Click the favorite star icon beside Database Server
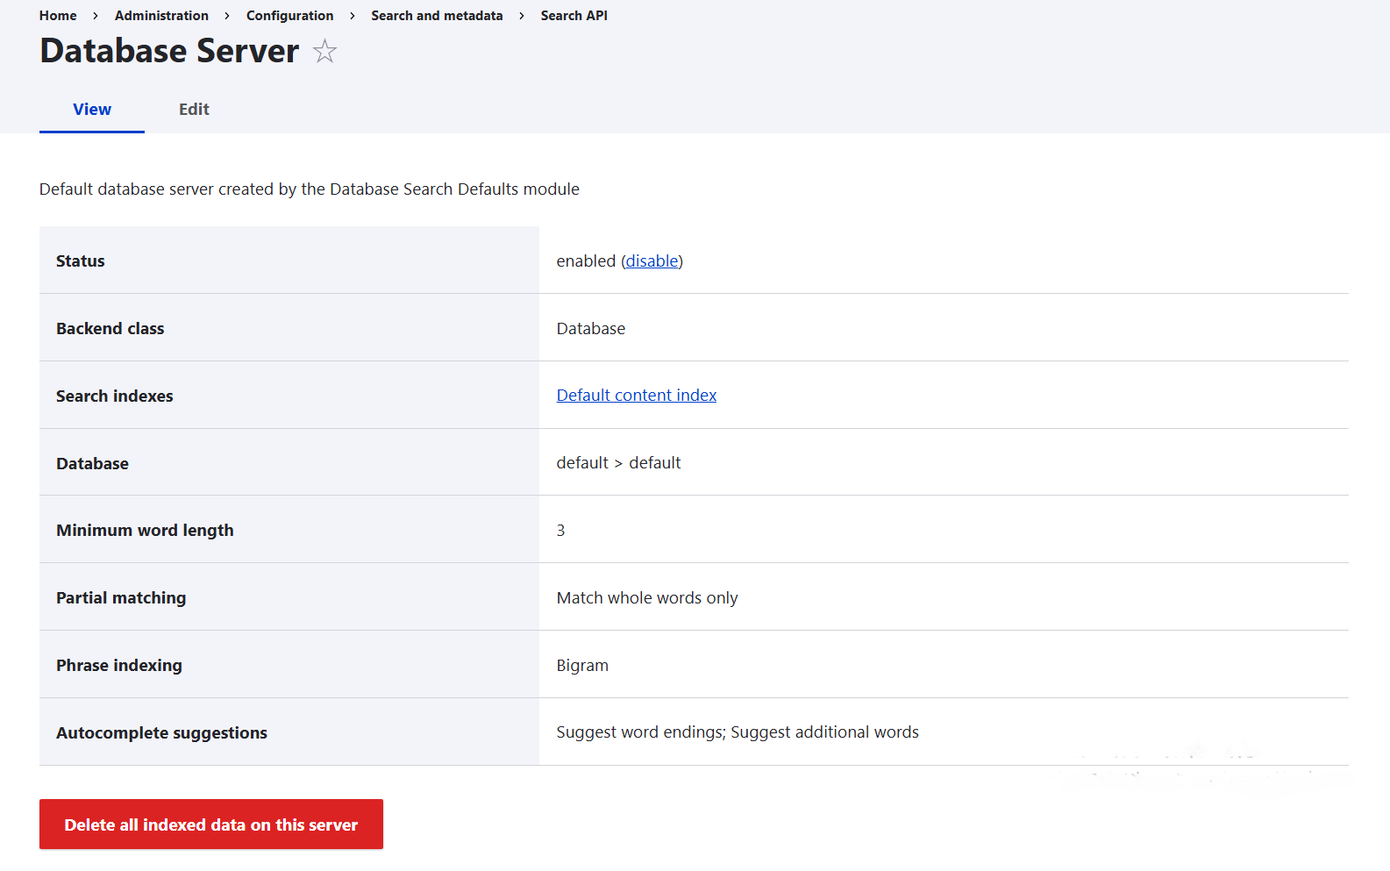This screenshot has width=1390, height=871. tap(324, 51)
